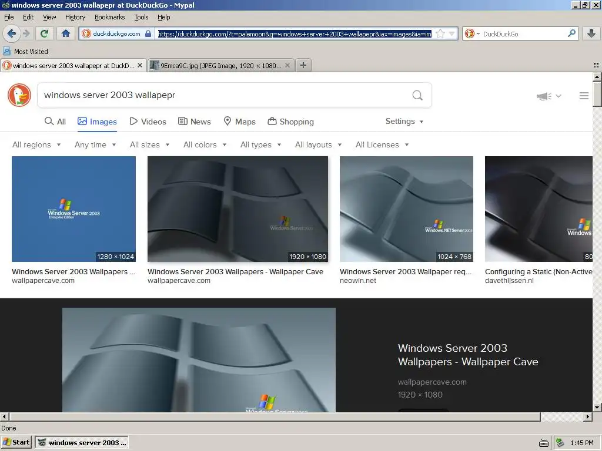Open the Most Visited bookmarks folder
602x451 pixels.
25,52
